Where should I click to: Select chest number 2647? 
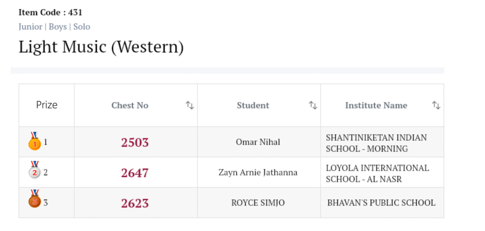(135, 173)
